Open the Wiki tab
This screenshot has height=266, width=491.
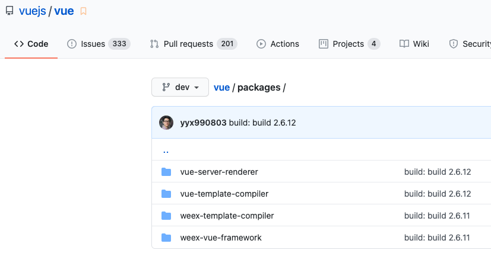pyautogui.click(x=414, y=44)
